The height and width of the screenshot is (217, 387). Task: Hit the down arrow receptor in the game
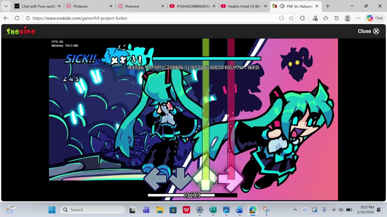click(x=180, y=179)
